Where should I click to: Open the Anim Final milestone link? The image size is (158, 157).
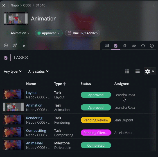pos(34,143)
